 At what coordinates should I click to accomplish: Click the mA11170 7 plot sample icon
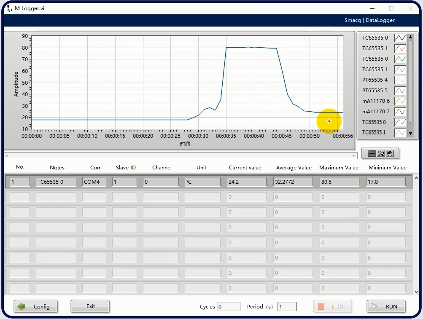[x=400, y=111]
